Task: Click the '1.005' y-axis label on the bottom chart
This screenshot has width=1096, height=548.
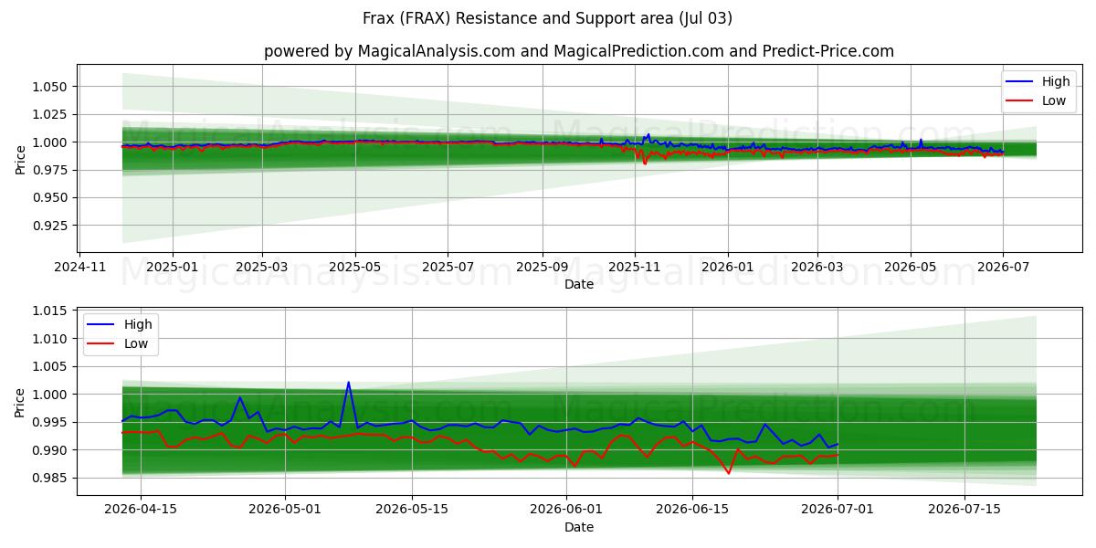Action: [x=52, y=366]
